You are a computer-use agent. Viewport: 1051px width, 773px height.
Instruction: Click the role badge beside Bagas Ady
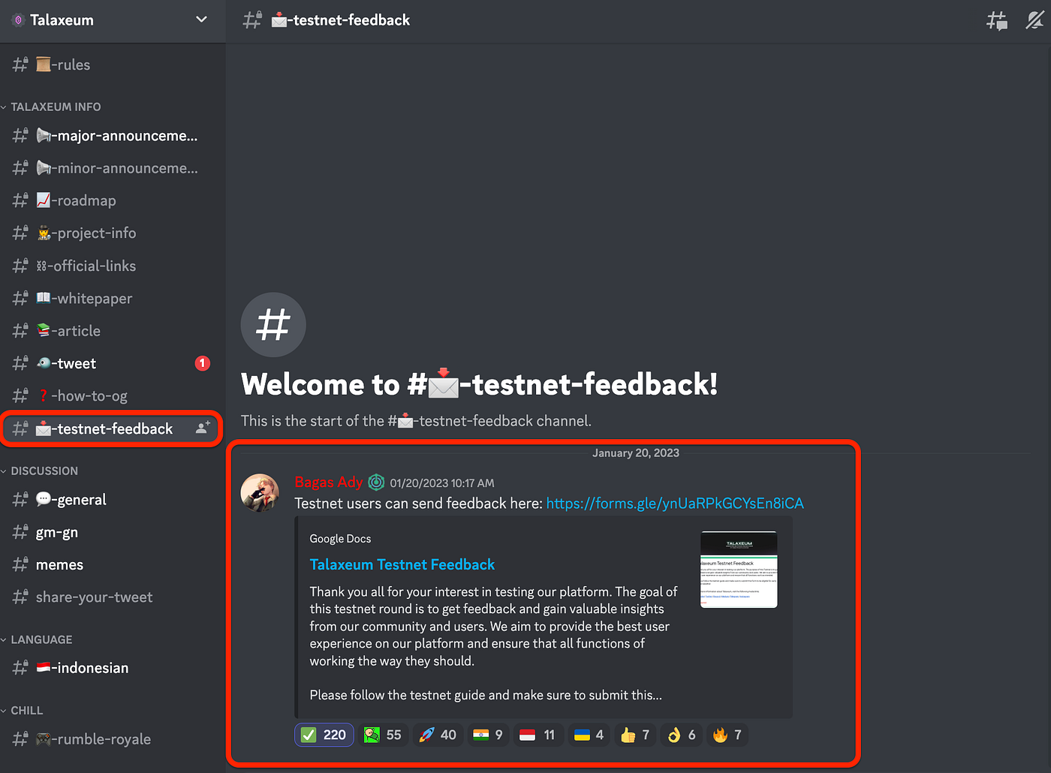376,482
